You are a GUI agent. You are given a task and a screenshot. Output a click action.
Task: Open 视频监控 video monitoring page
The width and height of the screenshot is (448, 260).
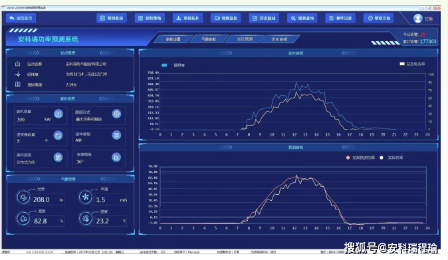pyautogui.click(x=226, y=18)
